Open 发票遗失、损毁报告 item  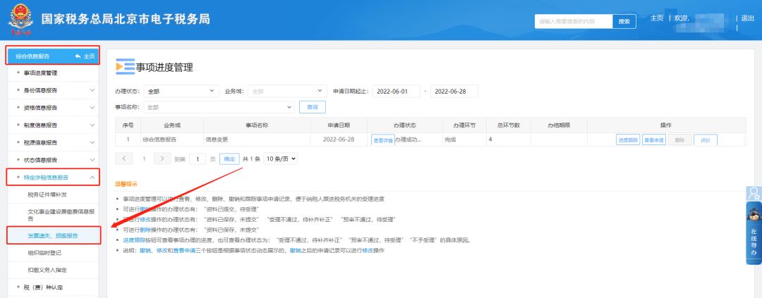pyautogui.click(x=53, y=235)
